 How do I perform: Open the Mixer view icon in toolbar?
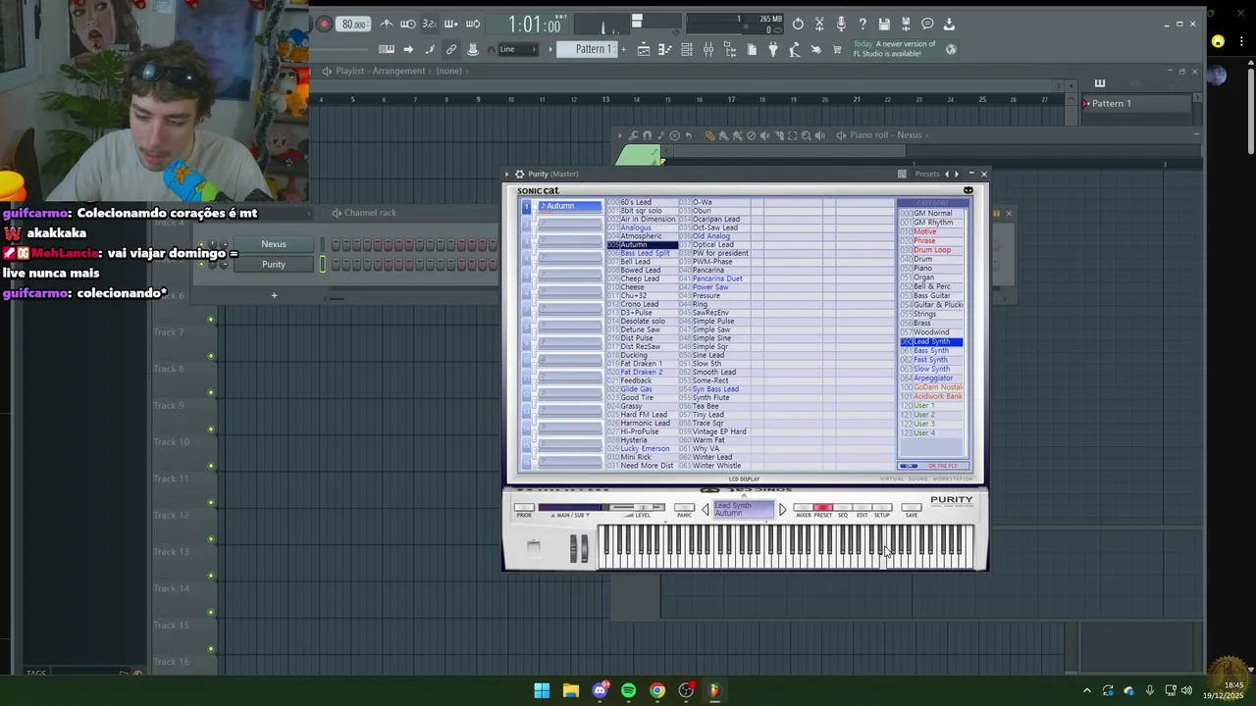(709, 49)
